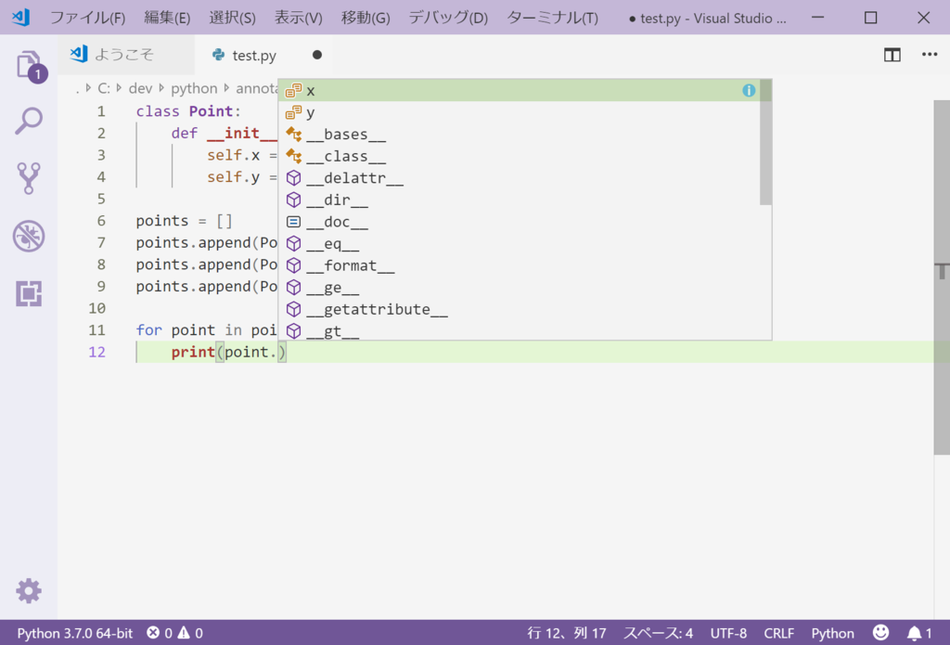The image size is (950, 645).
Task: Choose the y suggestion
Action: point(520,112)
